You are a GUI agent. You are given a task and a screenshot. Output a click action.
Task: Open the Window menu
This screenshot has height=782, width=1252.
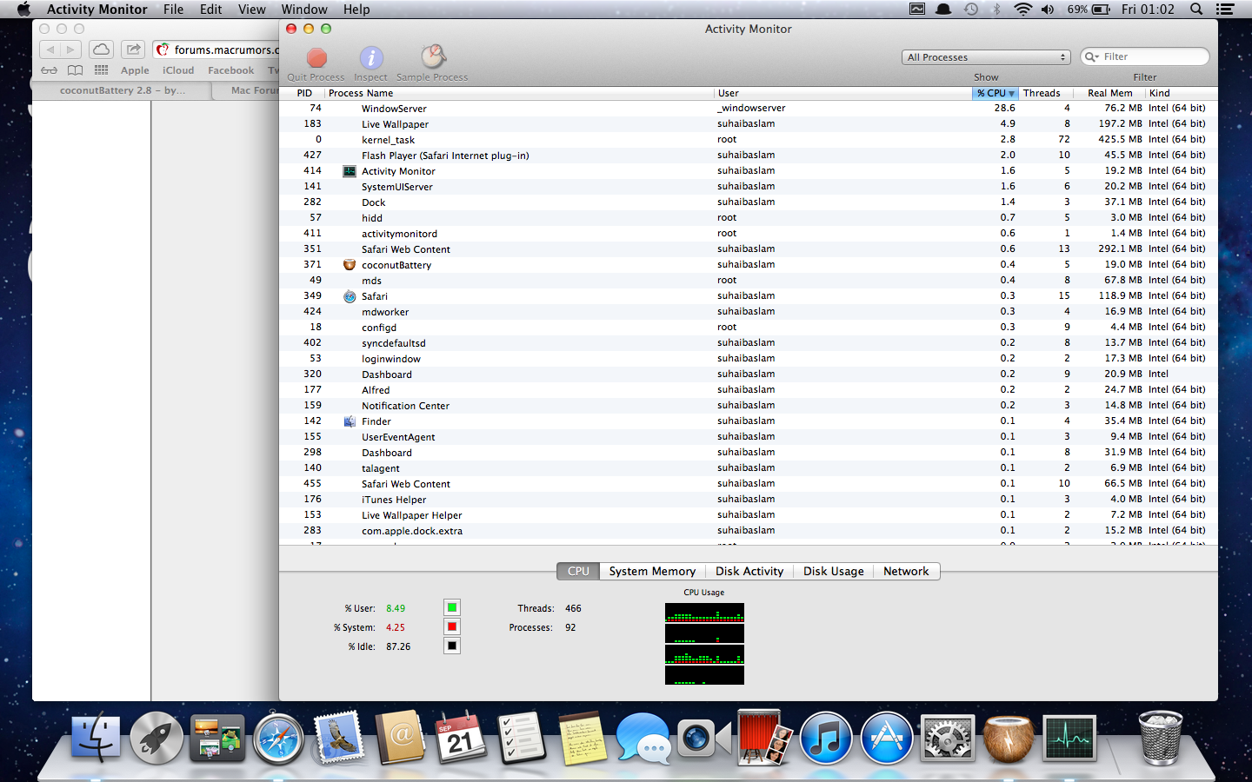click(304, 9)
